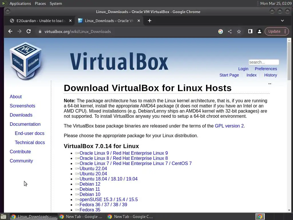
Task: Click the show desktop icon in taskbar
Action: pos(3,217)
